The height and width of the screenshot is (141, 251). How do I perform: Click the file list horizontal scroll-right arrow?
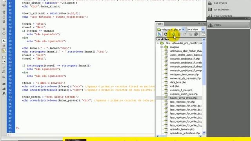[x=200, y=136]
